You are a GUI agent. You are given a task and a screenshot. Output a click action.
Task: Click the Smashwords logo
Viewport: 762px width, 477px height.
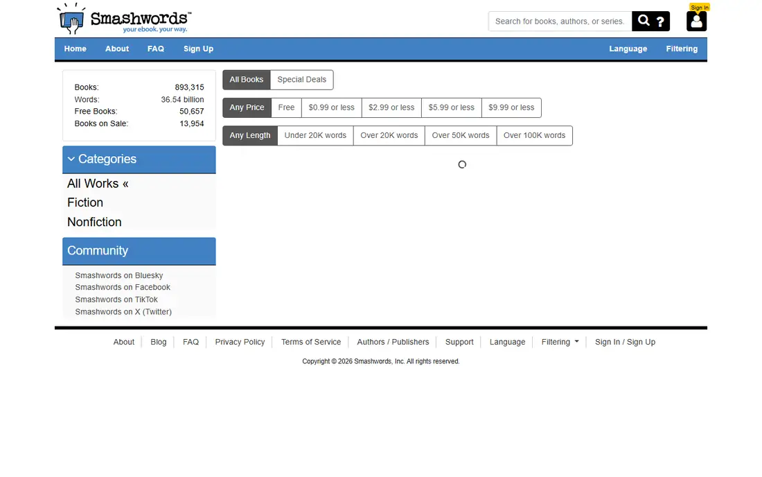(125, 19)
